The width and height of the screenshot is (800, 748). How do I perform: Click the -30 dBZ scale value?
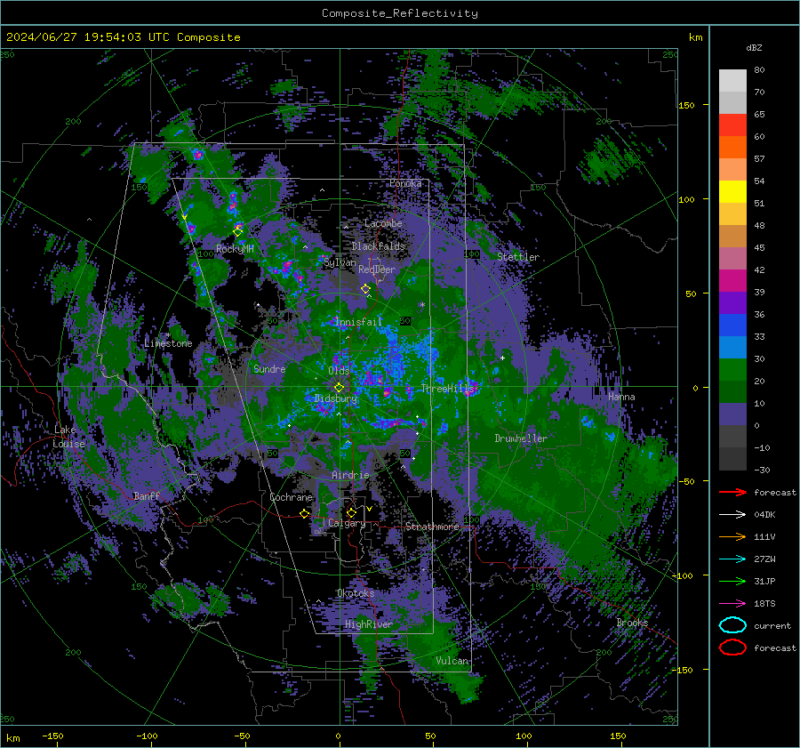tap(762, 470)
